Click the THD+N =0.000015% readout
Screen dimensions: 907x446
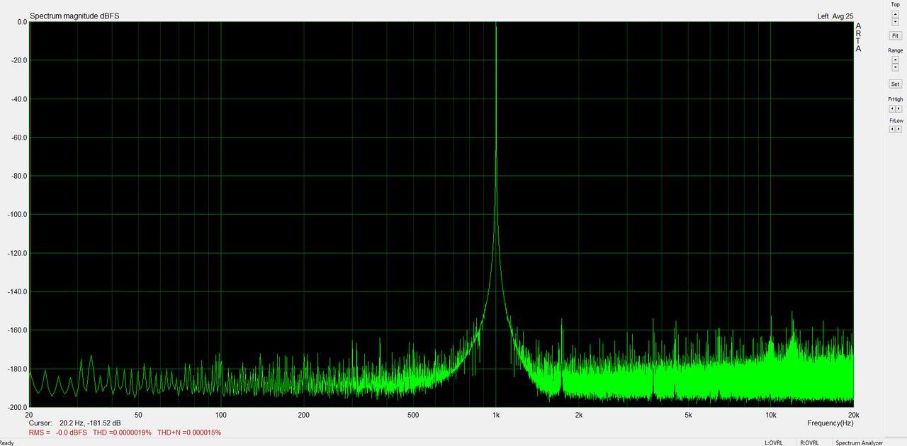point(189,432)
